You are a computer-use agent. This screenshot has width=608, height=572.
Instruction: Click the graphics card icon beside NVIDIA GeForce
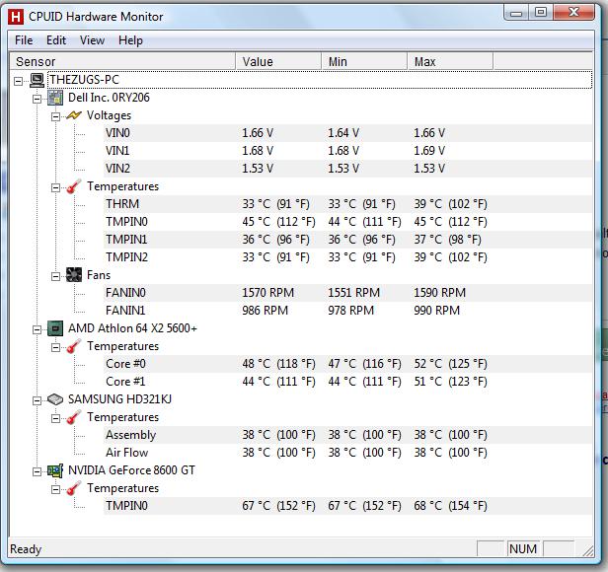click(55, 470)
